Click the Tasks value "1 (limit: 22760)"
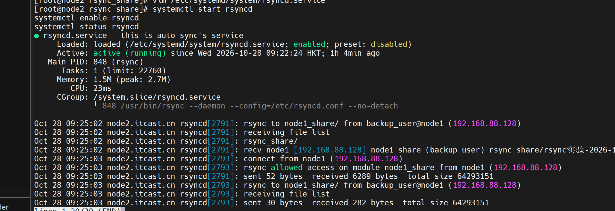 click(x=130, y=71)
